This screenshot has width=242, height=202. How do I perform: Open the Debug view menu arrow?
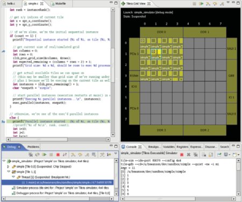click(116, 154)
